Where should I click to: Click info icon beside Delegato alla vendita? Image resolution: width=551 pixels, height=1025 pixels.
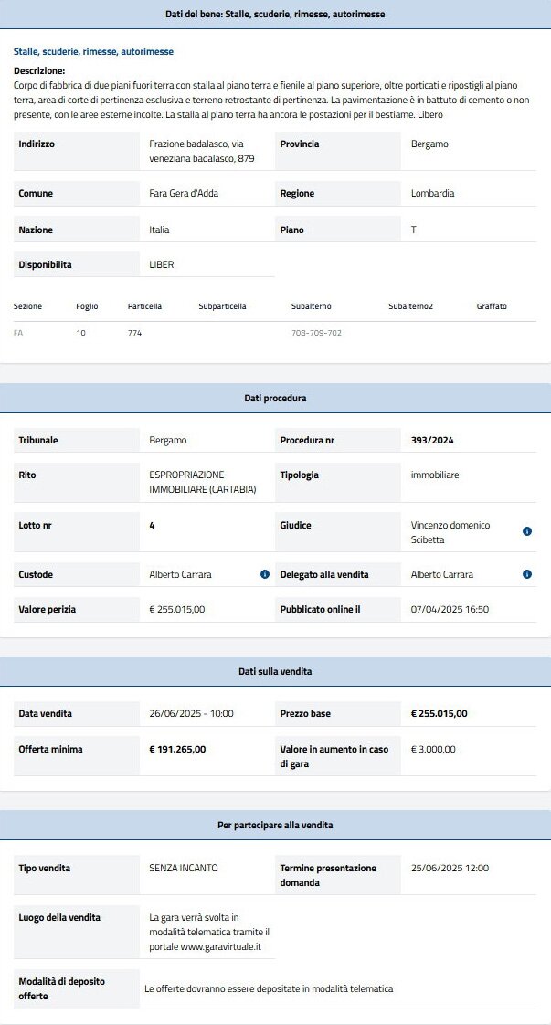527,574
